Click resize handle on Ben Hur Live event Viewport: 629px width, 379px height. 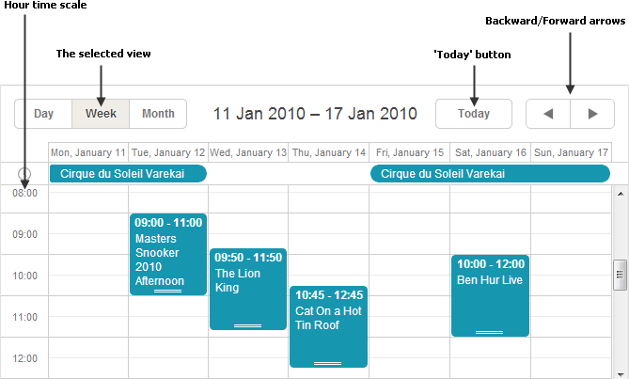(x=490, y=332)
